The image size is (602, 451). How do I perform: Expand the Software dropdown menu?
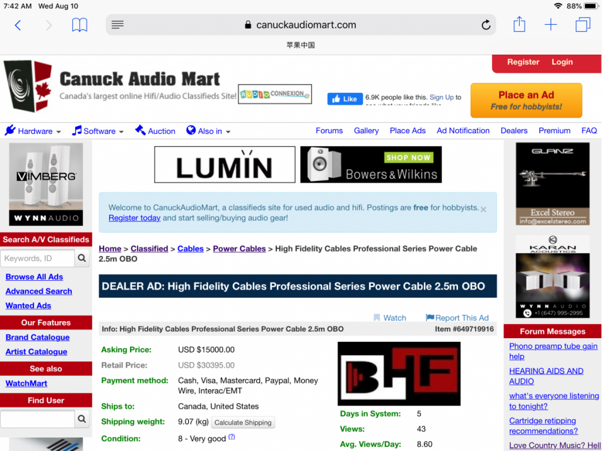[x=98, y=131]
